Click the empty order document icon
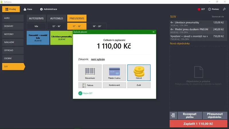The height and width of the screenshot is (129, 229). [198, 72]
